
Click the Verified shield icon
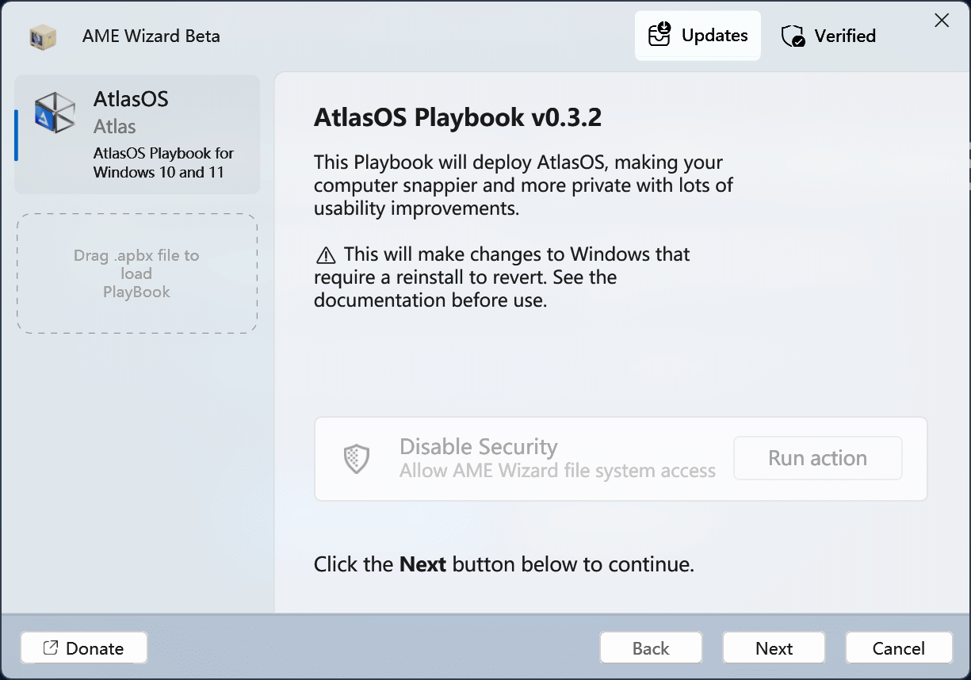tap(793, 36)
